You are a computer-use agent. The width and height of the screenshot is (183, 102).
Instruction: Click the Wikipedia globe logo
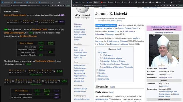[82, 10]
